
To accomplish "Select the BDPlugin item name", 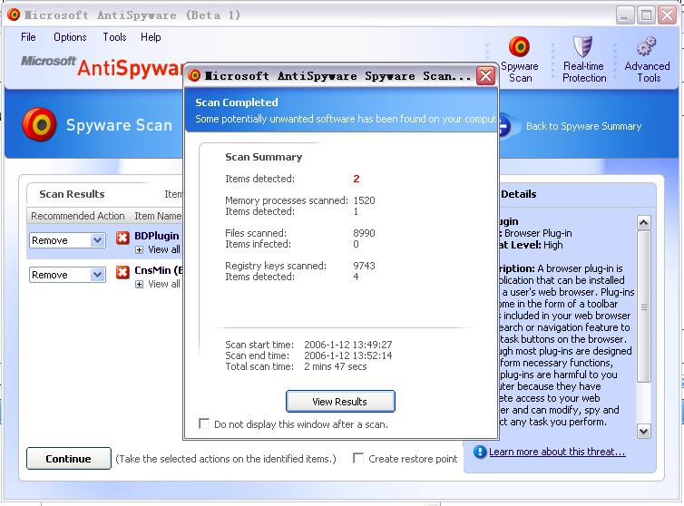I will click(x=157, y=236).
